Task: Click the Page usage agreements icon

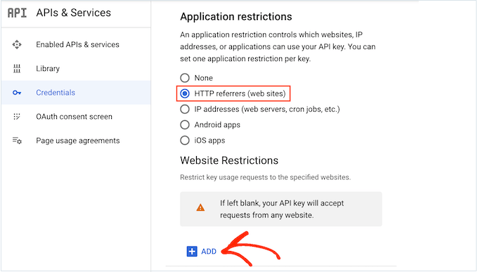Action: [17, 141]
